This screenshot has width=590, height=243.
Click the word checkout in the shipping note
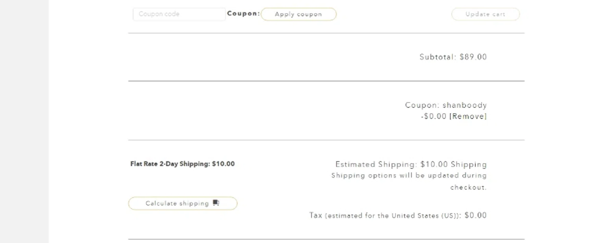click(468, 188)
